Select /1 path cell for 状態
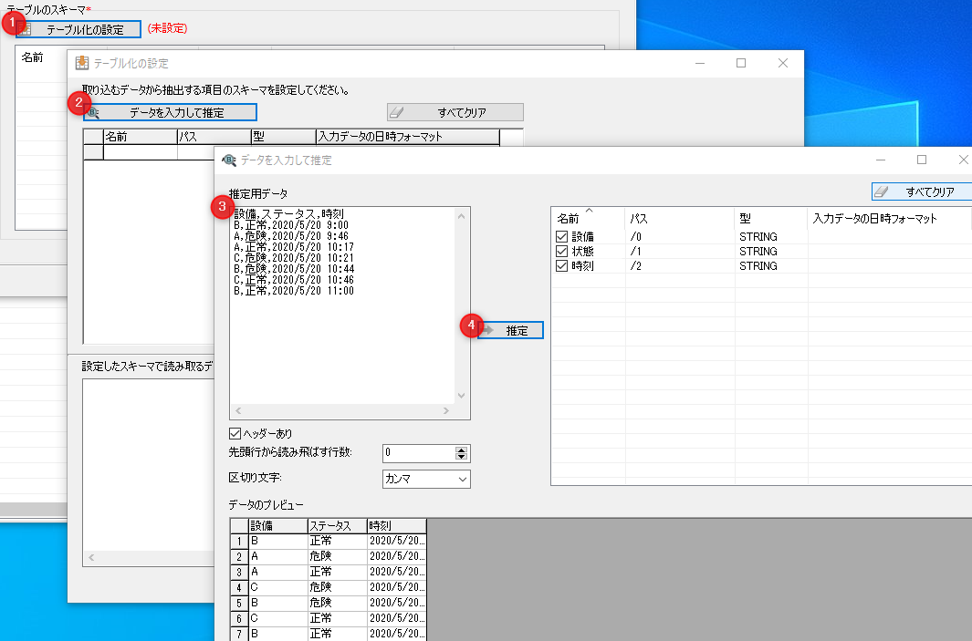 [679, 251]
